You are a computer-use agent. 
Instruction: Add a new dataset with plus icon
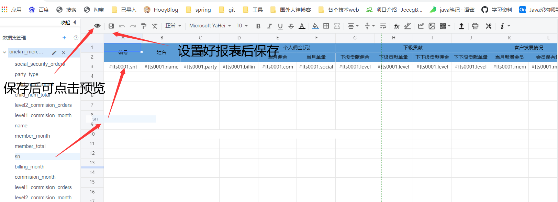coord(64,38)
